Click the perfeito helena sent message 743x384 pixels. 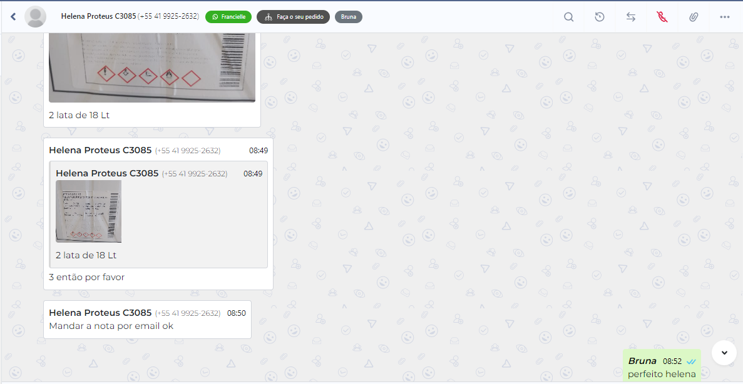tap(662, 374)
